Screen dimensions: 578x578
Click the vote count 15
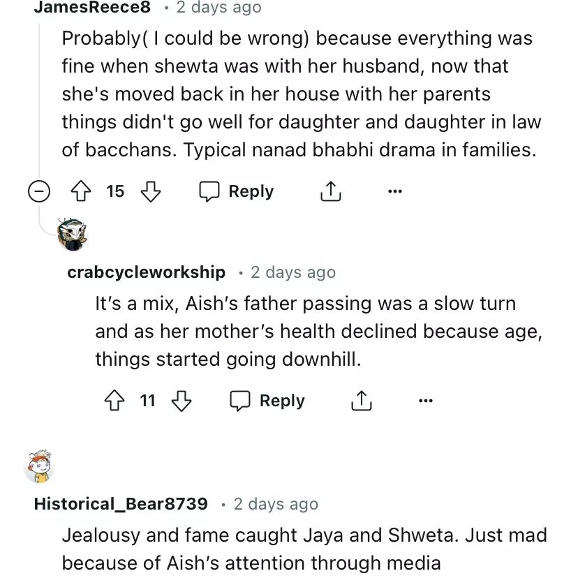(115, 191)
